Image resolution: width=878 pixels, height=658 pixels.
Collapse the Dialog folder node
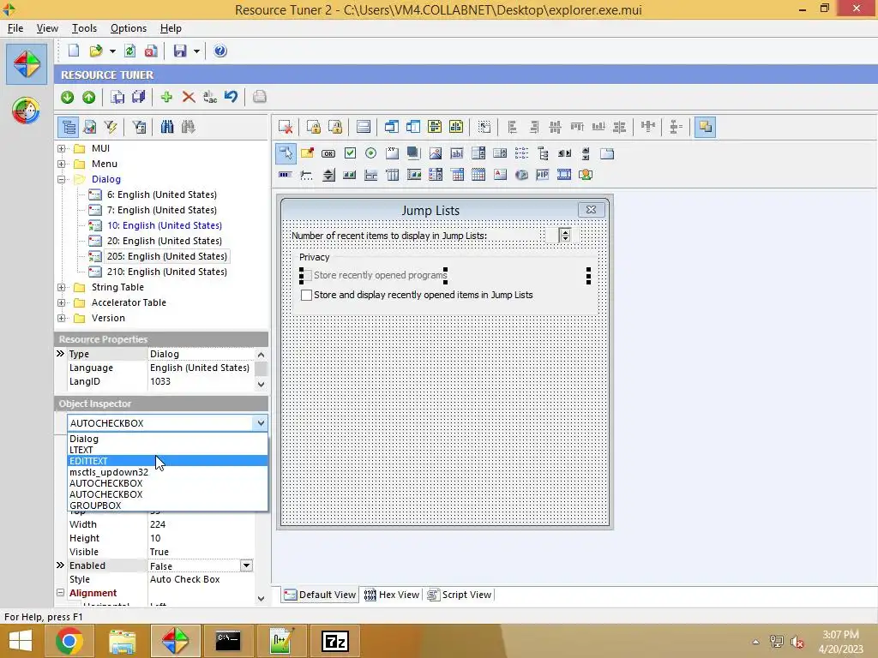tap(62, 180)
